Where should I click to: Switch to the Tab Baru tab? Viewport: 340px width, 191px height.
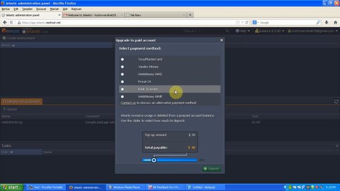pyautogui.click(x=155, y=15)
